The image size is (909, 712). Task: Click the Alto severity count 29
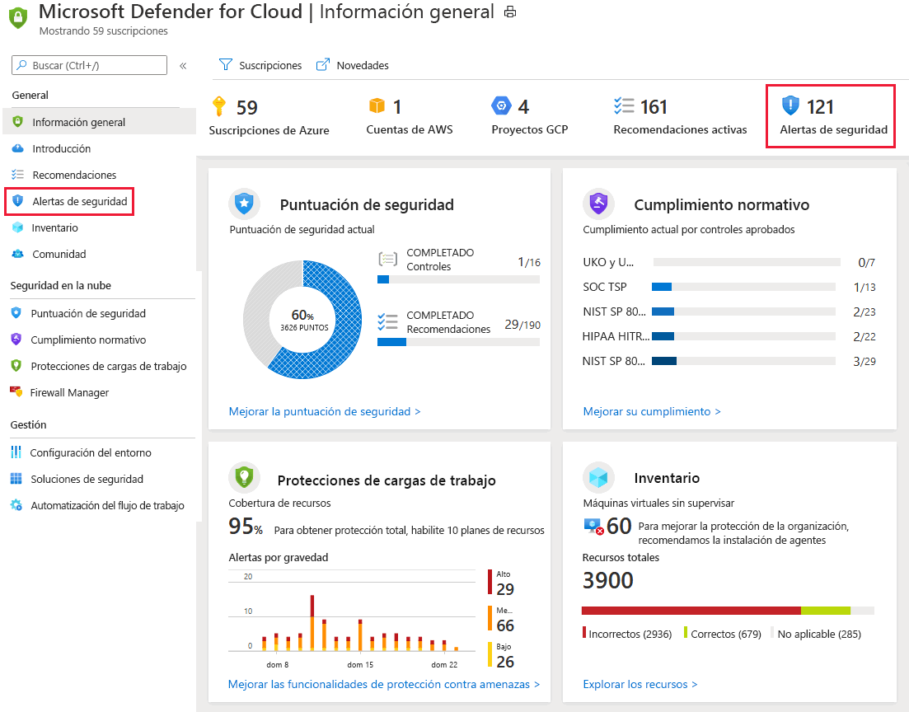[505, 589]
